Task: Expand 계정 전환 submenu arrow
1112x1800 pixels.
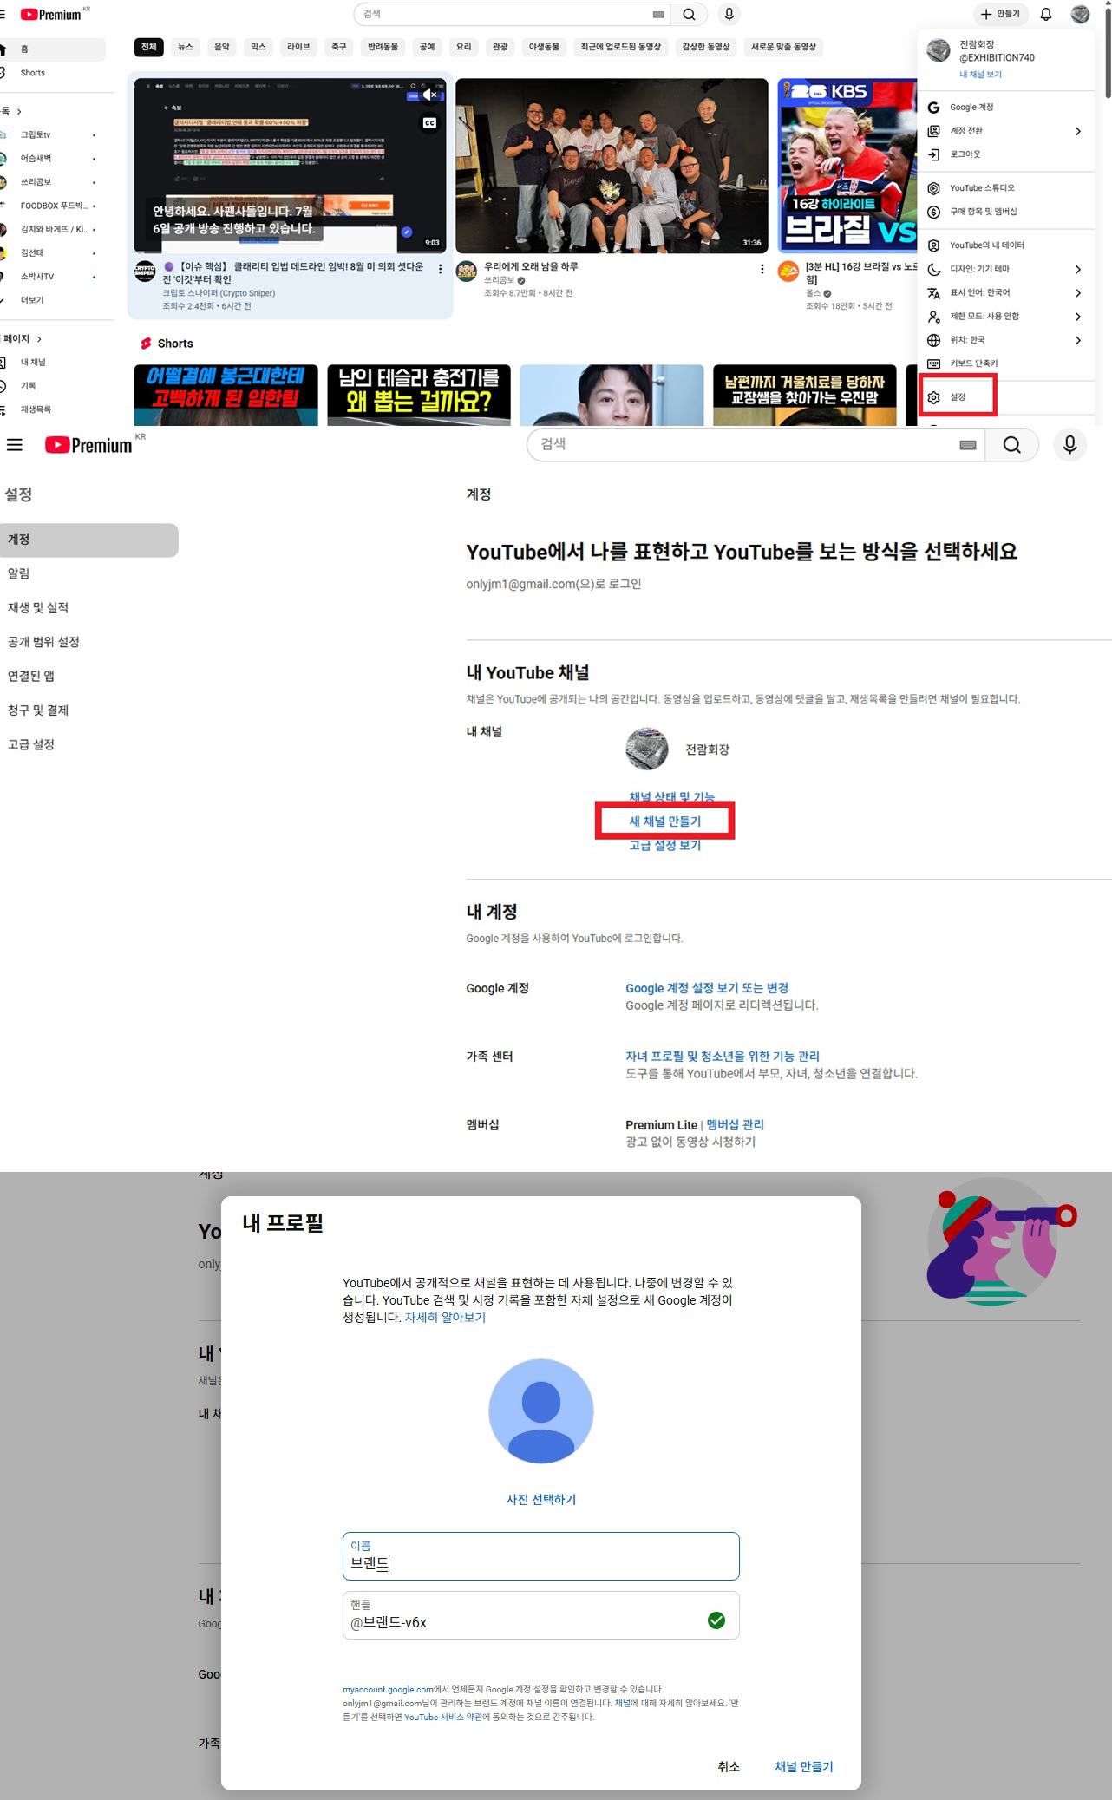Action: 1078,131
